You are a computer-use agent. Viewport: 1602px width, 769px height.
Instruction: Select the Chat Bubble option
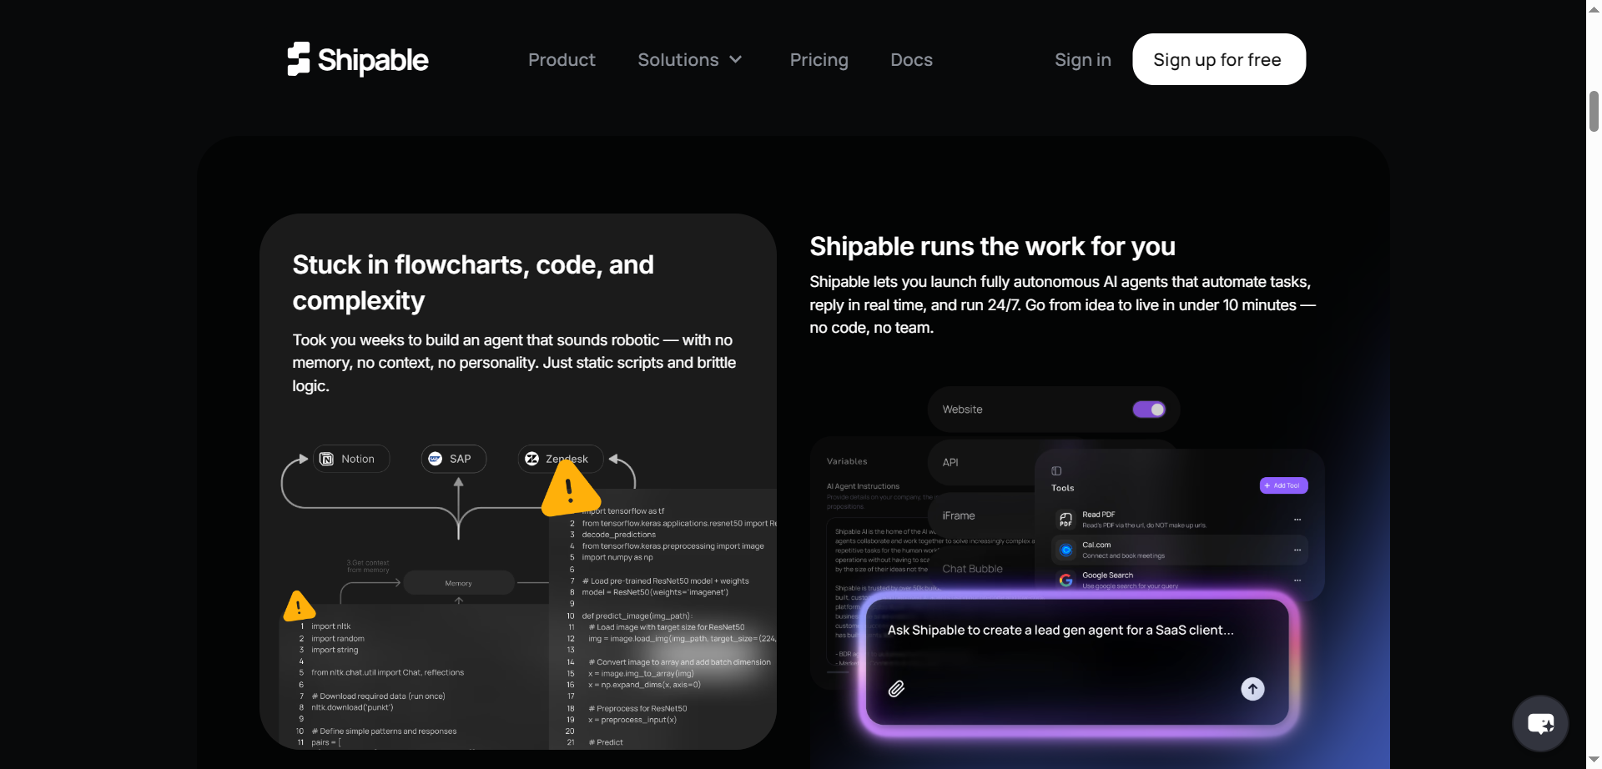click(x=972, y=569)
